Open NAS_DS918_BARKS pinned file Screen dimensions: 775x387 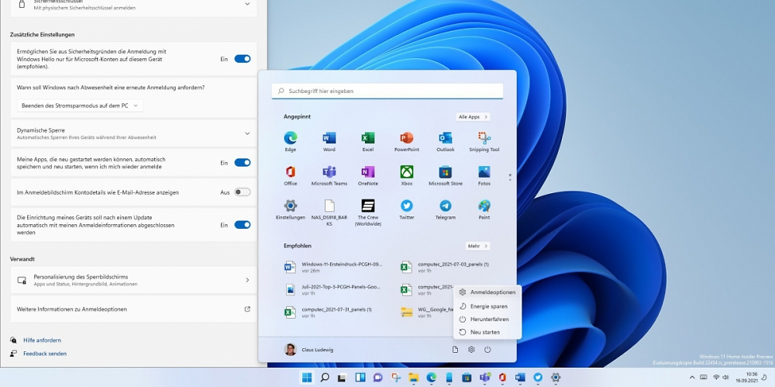tap(329, 213)
